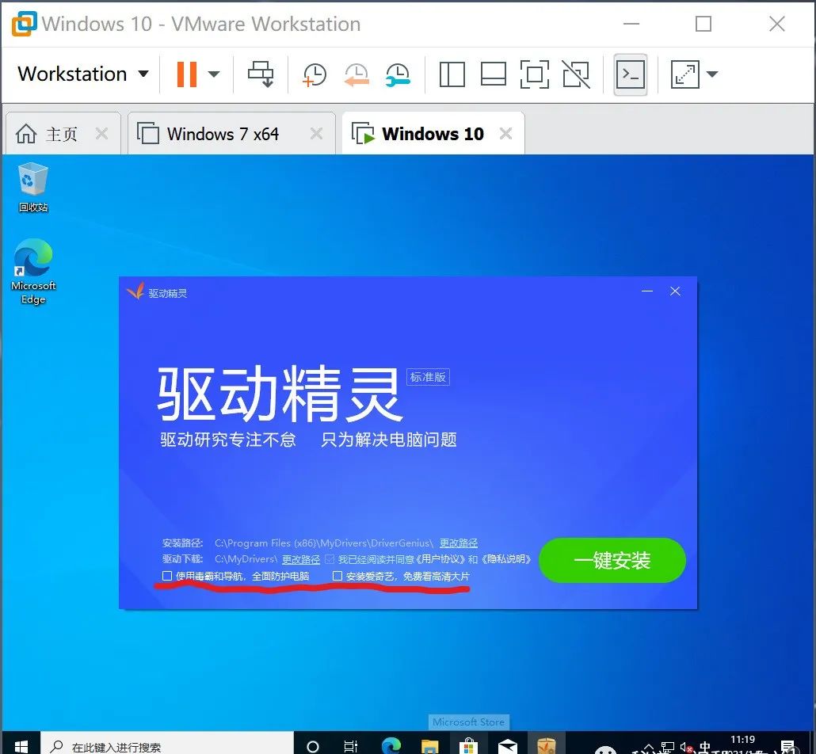Viewport: 816px width, 754px height.
Task: Open Microsoft Edge from the taskbar
Action: tap(391, 745)
